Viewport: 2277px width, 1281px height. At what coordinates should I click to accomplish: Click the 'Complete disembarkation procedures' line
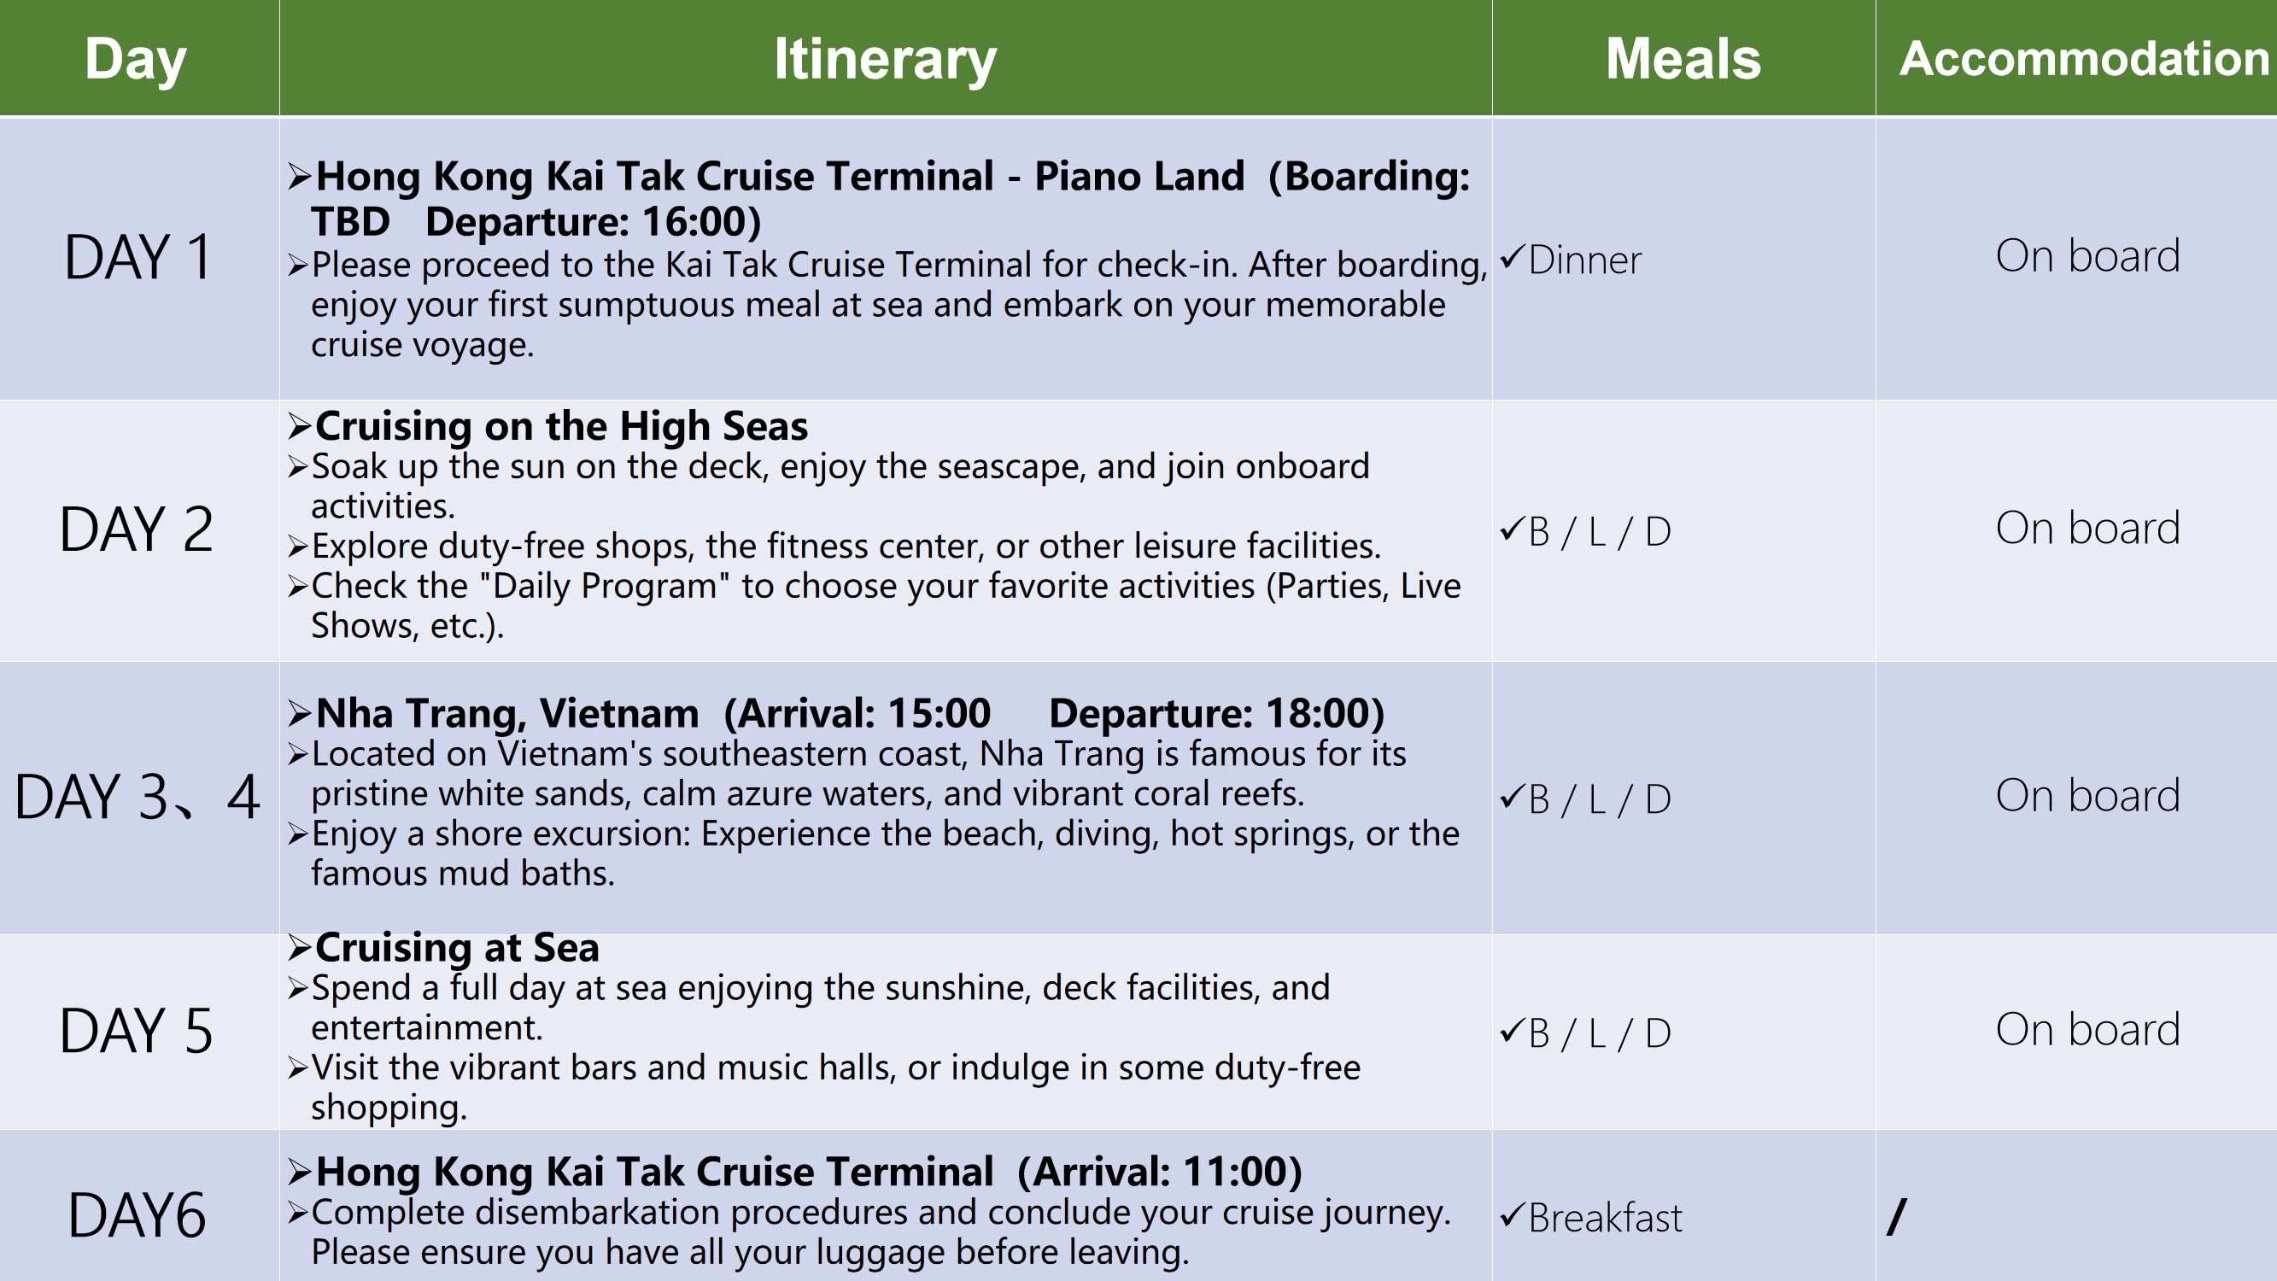click(x=880, y=1212)
